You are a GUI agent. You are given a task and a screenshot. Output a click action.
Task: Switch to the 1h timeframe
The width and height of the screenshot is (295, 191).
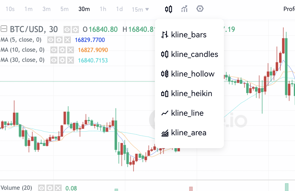point(103,9)
